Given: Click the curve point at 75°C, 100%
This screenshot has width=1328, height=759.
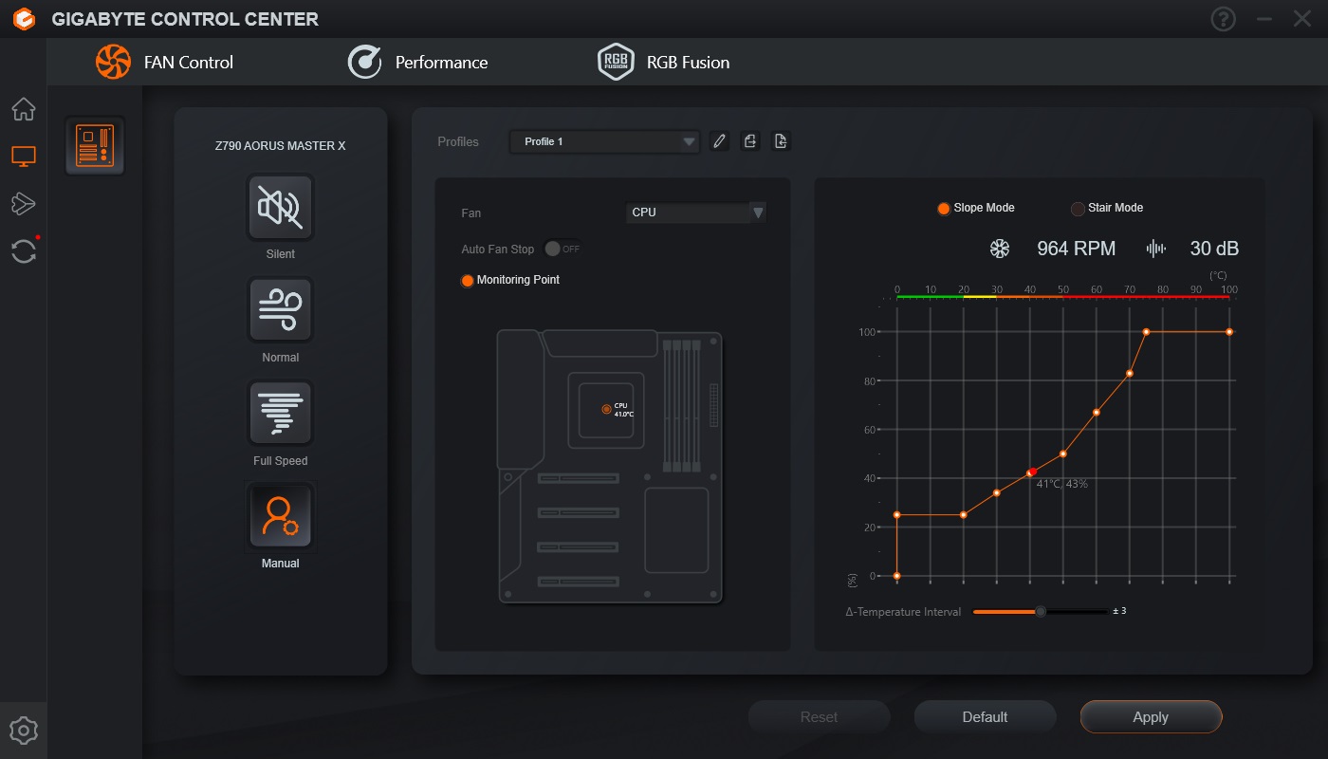Looking at the screenshot, I should 1146,332.
